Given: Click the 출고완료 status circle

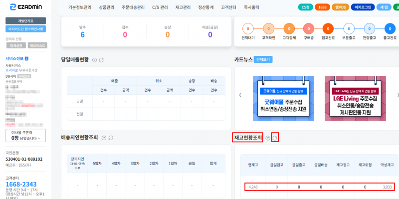Looking at the screenshot, I should click(x=390, y=29).
